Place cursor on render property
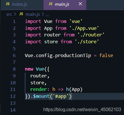Viewport: 124px width, 115px height. (39, 89)
